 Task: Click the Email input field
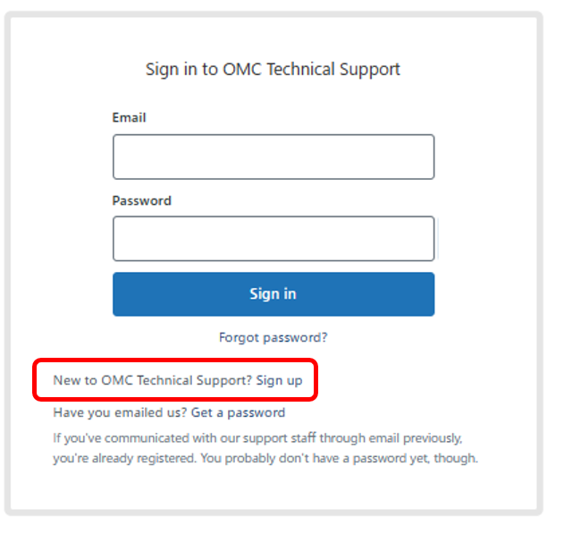[x=273, y=157]
